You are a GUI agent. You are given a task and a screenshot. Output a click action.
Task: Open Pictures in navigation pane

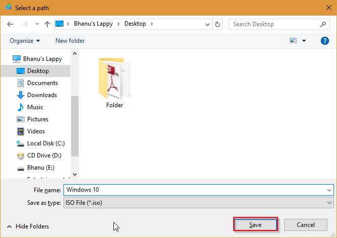[x=38, y=119]
